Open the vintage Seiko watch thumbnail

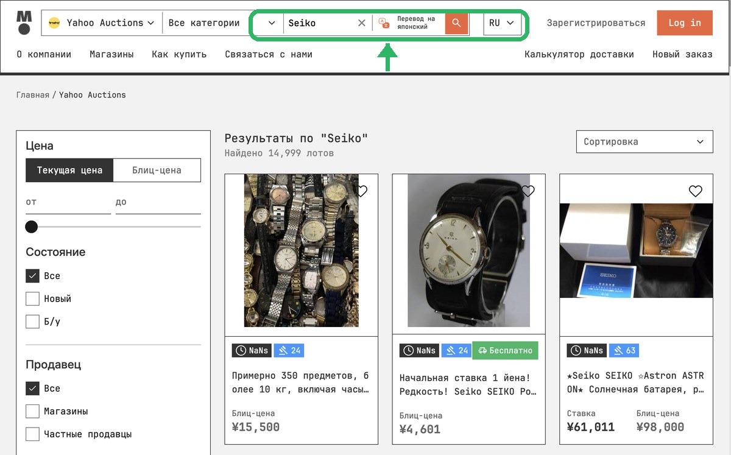(469, 250)
